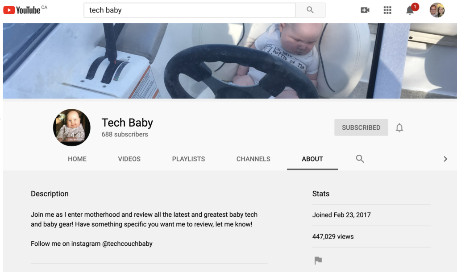The image size is (457, 272).
Task: Click the channel banner image
Action: [x=228, y=61]
